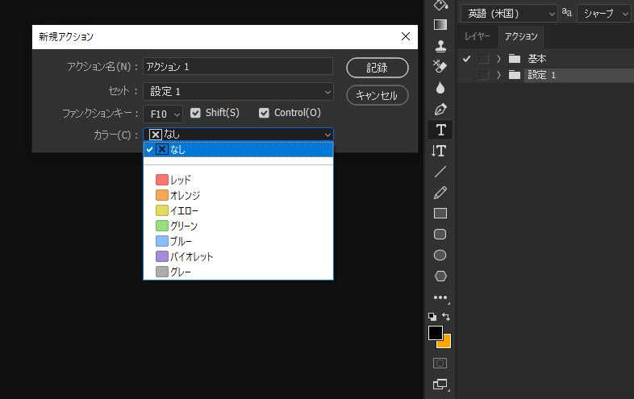Click the swap foreground/background colors icon

click(x=446, y=317)
